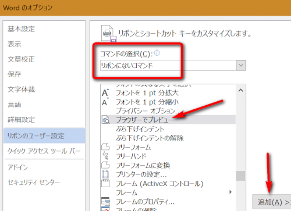Select フレームのプロパティ... command text
Viewport: 291px width, 211px height.
coord(145,202)
